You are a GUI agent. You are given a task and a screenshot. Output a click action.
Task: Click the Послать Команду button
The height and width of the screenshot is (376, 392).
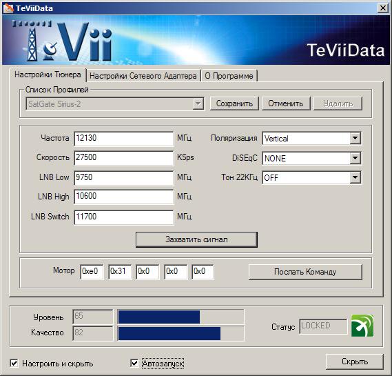pyautogui.click(x=305, y=272)
